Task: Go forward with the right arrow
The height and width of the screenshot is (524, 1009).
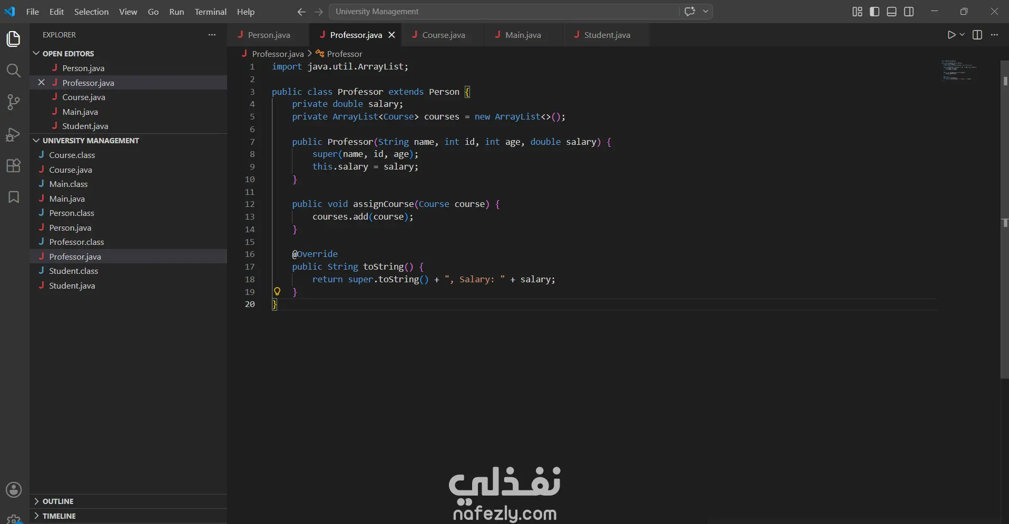Action: 319,12
